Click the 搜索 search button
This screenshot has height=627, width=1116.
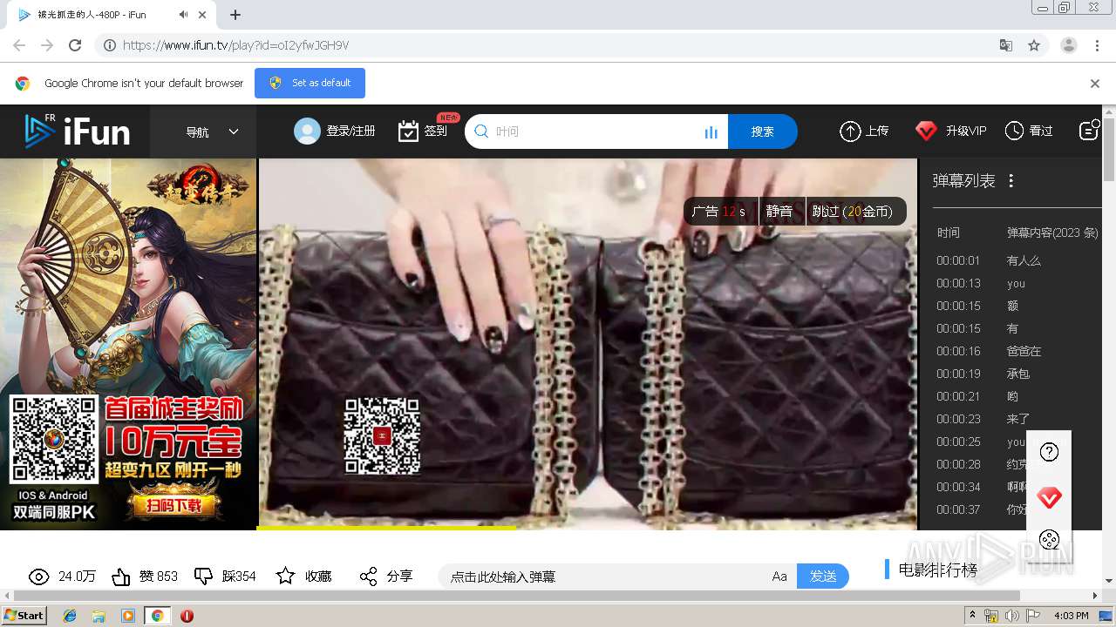(763, 131)
